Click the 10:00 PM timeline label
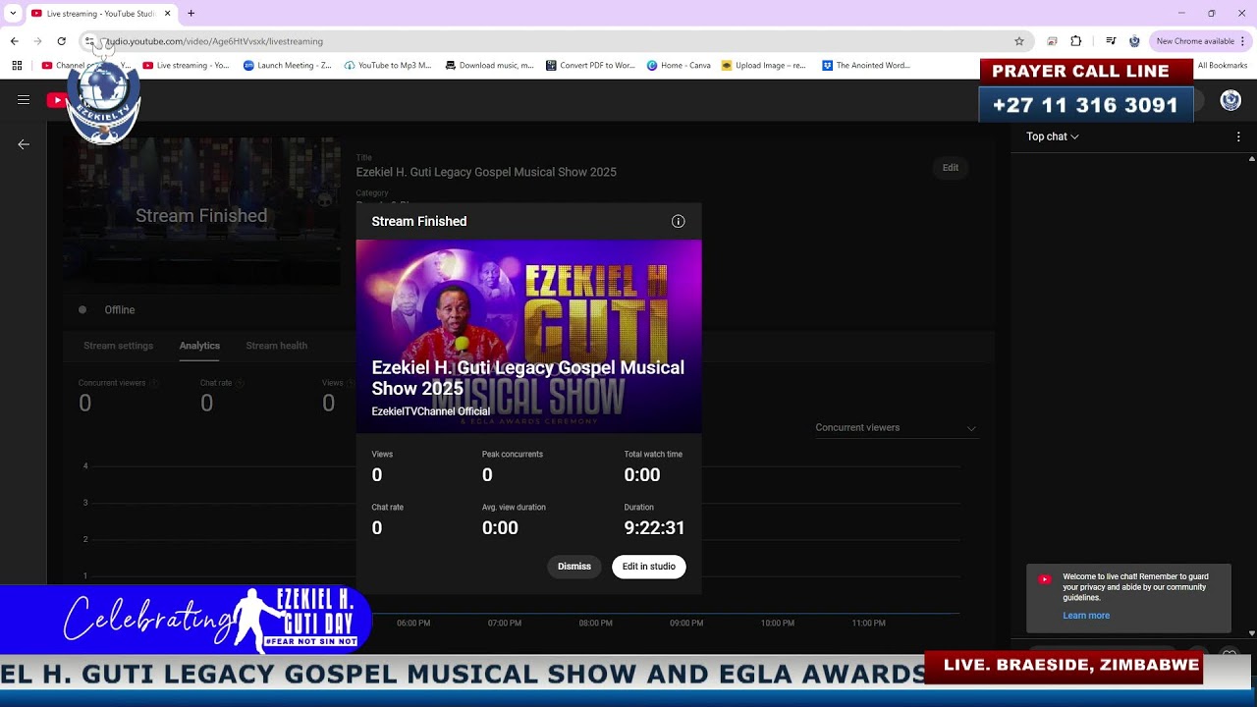This screenshot has height=707, width=1257. click(x=777, y=623)
